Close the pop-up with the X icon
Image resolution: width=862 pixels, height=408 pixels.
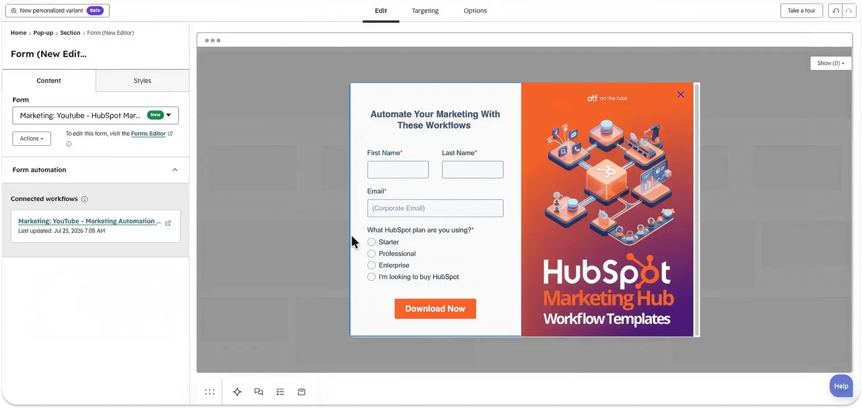681,95
